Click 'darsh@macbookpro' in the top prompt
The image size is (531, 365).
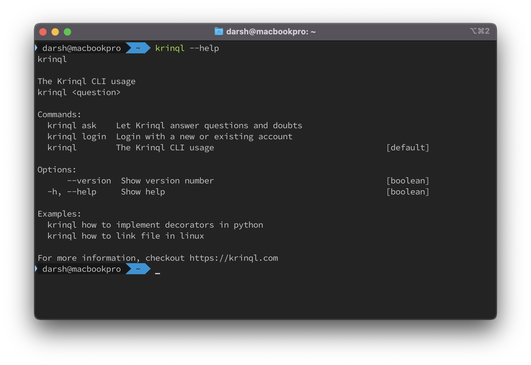tap(82, 48)
